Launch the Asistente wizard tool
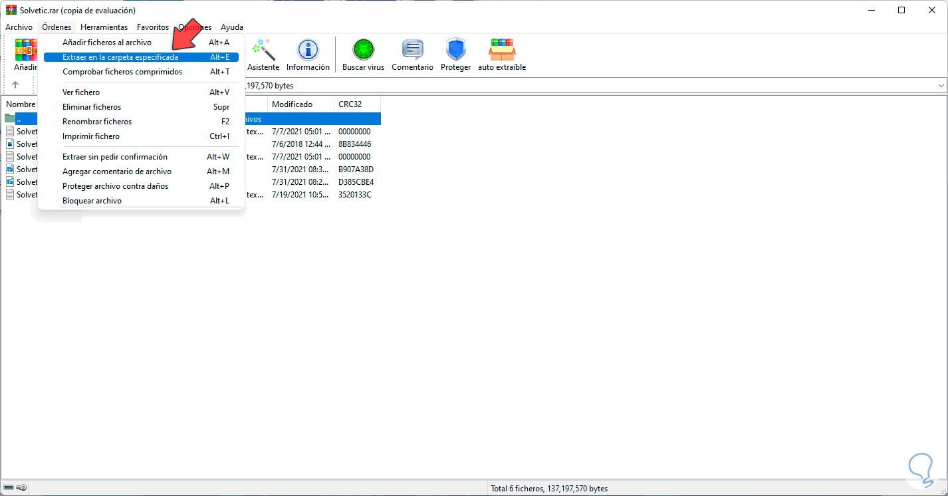Viewport: 948px width, 496px height. click(x=263, y=55)
